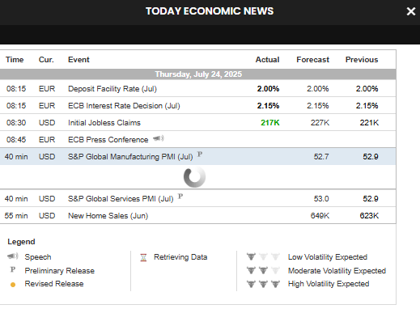Screen dimensions: 420x309
Task: Open the Initial Jobless Claims event
Action: tap(104, 123)
